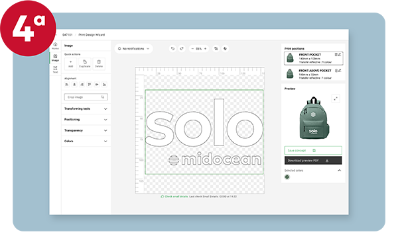
Task: Click Download preview PDF button
Action: [313, 161]
